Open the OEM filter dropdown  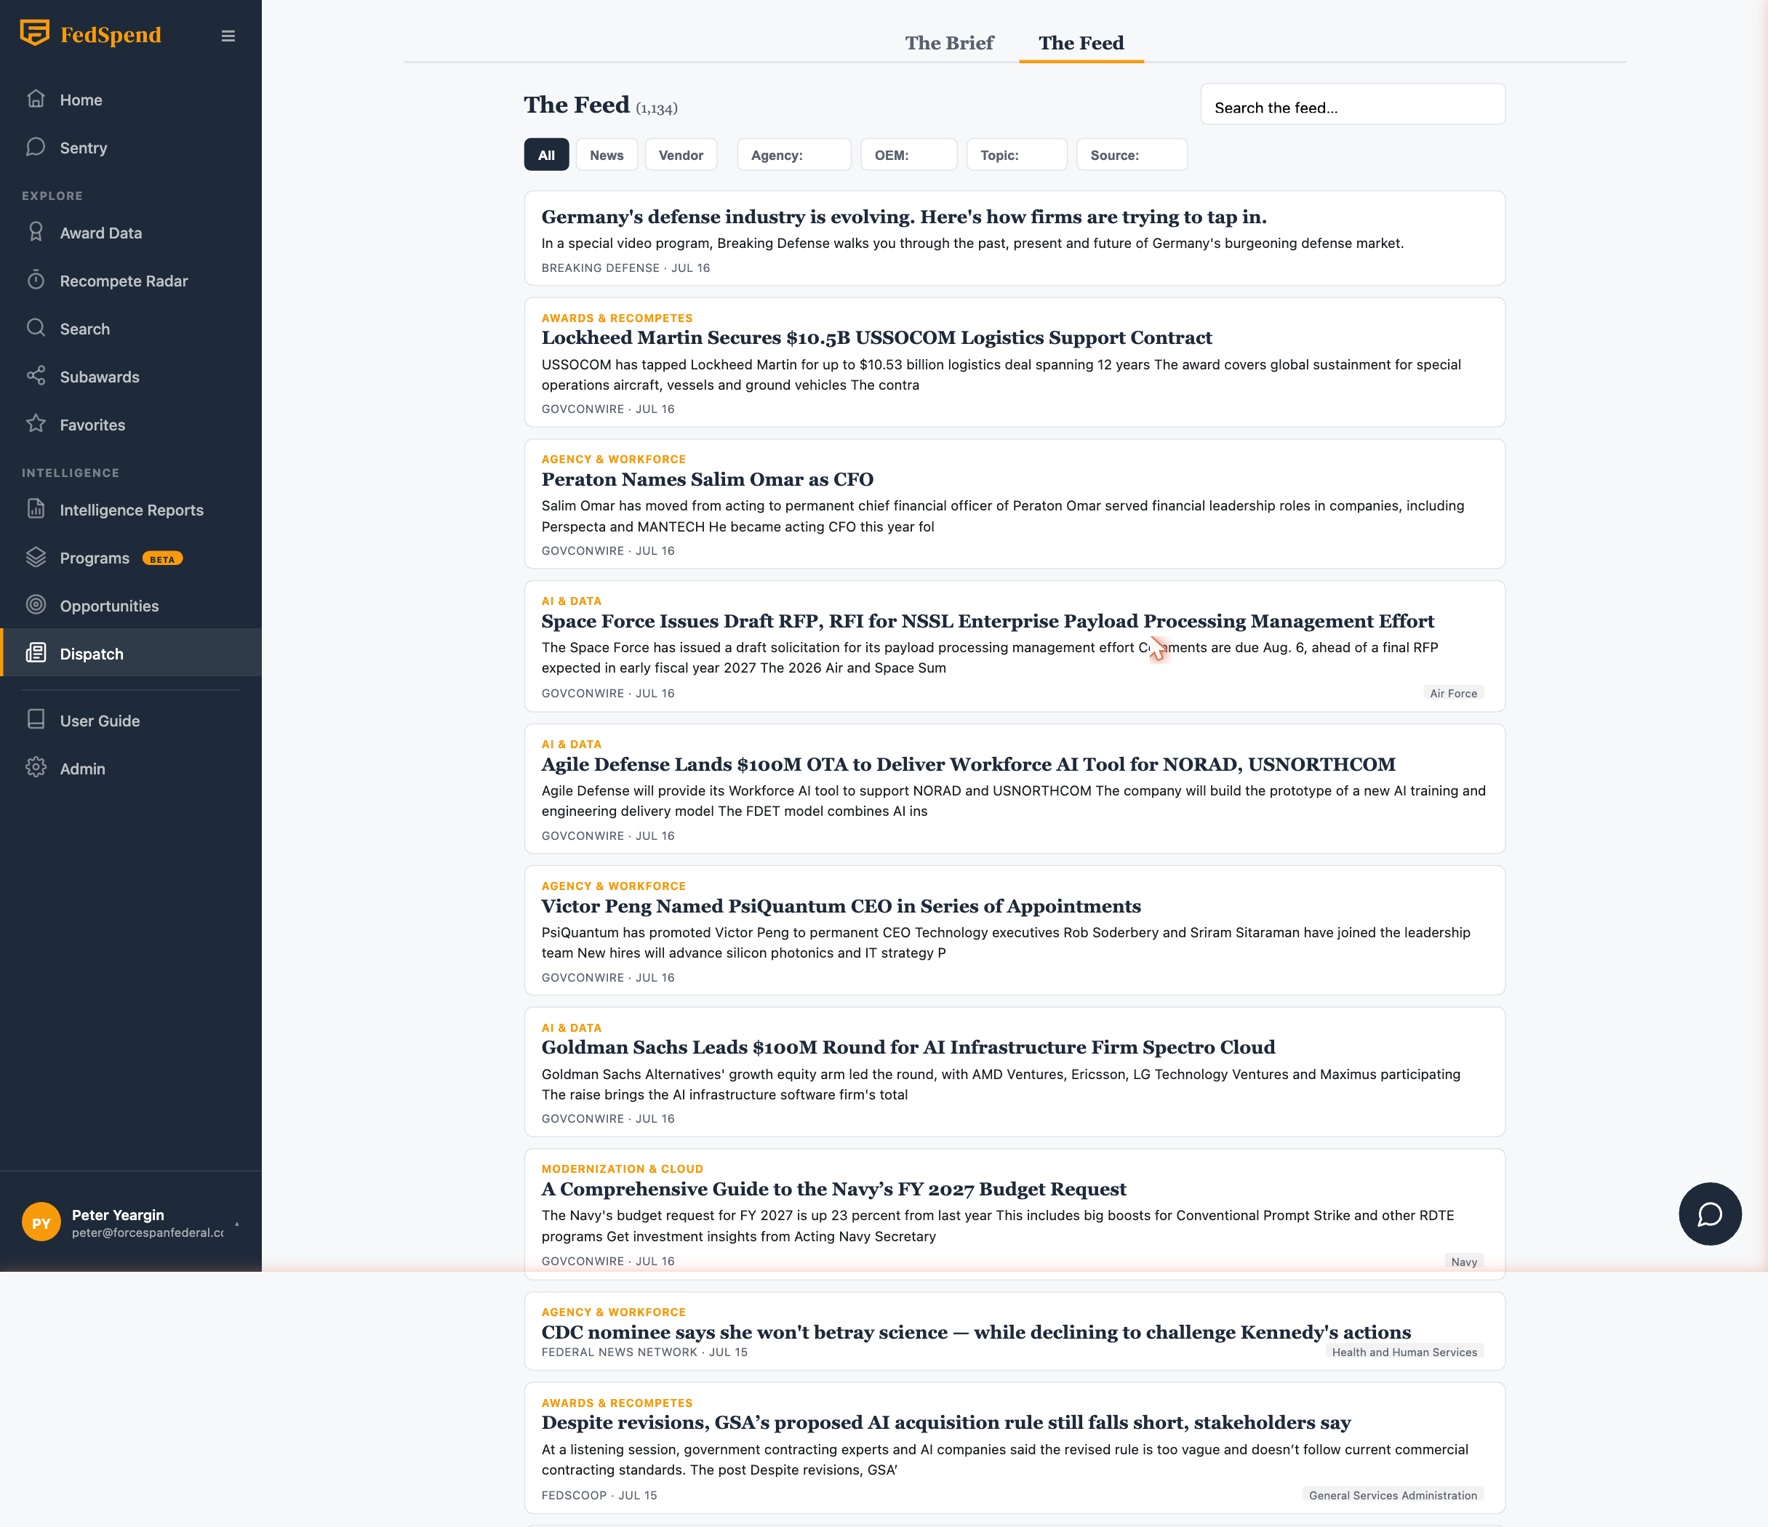(909, 154)
